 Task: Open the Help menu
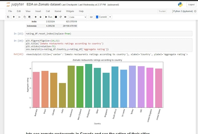81,11
